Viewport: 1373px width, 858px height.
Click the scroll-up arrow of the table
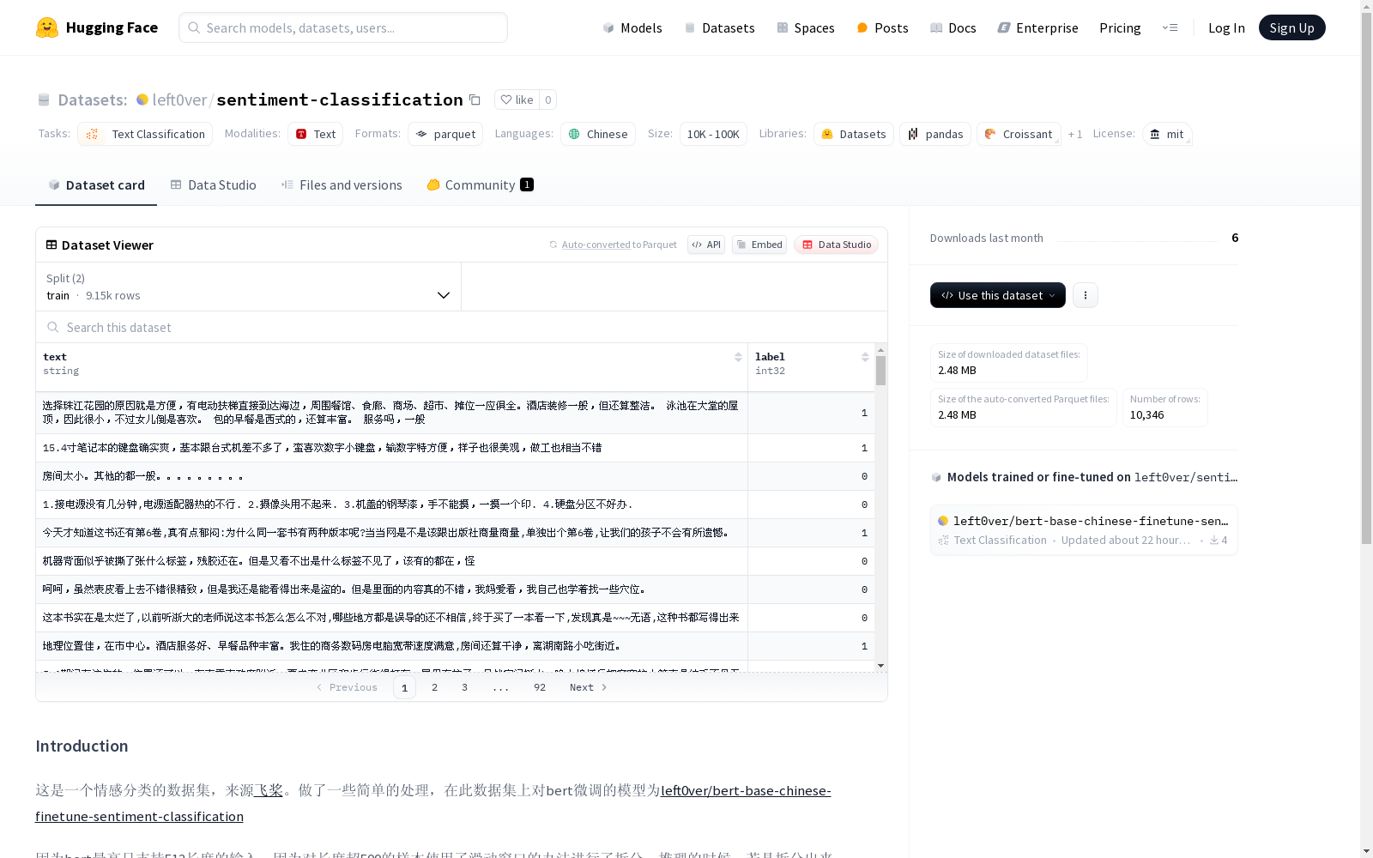pyautogui.click(x=880, y=350)
